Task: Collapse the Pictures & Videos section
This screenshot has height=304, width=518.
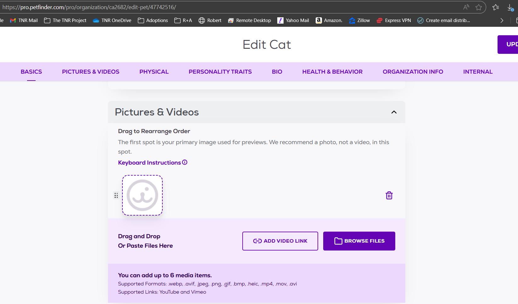Action: (x=394, y=112)
